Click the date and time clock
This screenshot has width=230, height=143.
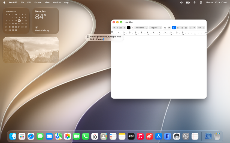(x=216, y=2)
